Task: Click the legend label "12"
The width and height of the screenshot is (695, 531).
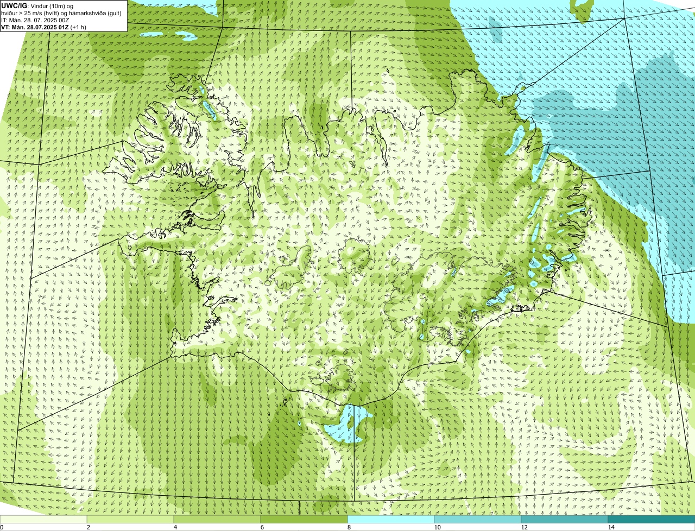Action: click(x=524, y=527)
